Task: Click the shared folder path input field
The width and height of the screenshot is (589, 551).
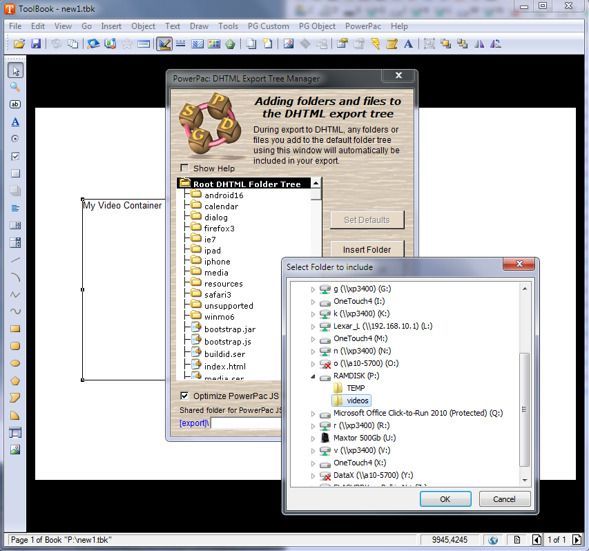Action: [x=246, y=423]
